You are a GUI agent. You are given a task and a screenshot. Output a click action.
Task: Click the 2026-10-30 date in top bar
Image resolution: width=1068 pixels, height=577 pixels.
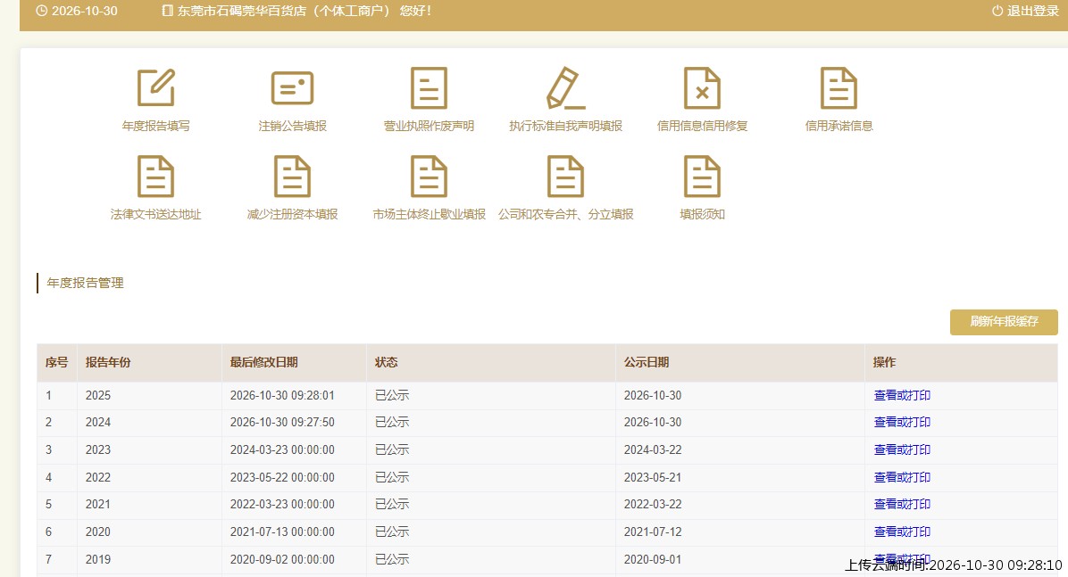coord(85,11)
